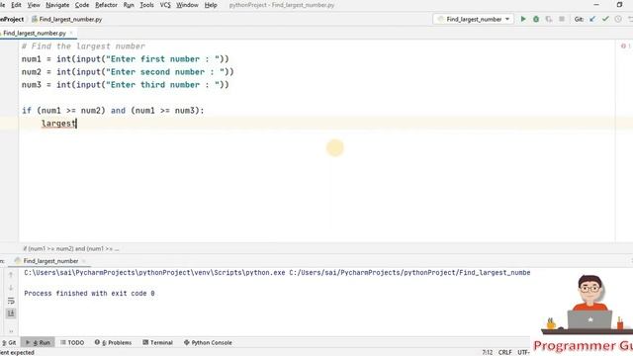633x356 pixels.
Task: Close the Find_largest_number run tab
Action: 84,261
